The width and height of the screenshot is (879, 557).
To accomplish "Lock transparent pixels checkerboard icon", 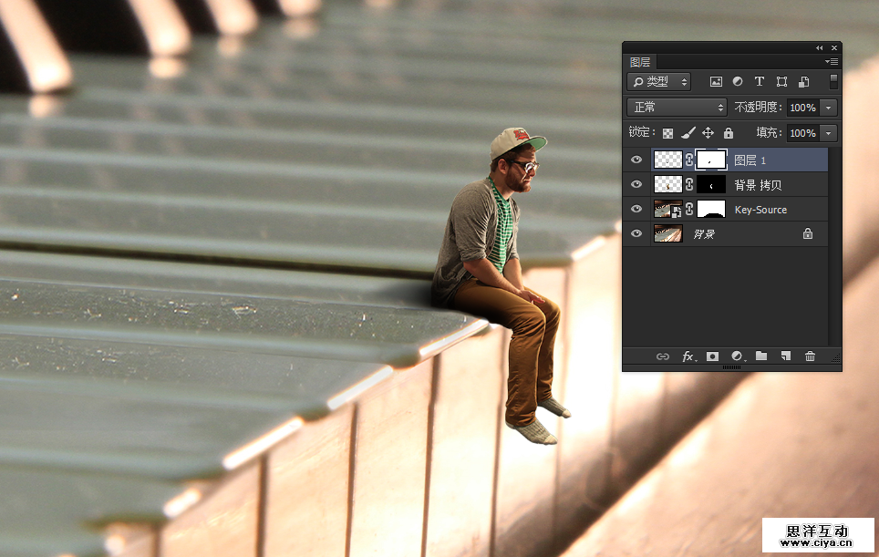I will tap(667, 133).
